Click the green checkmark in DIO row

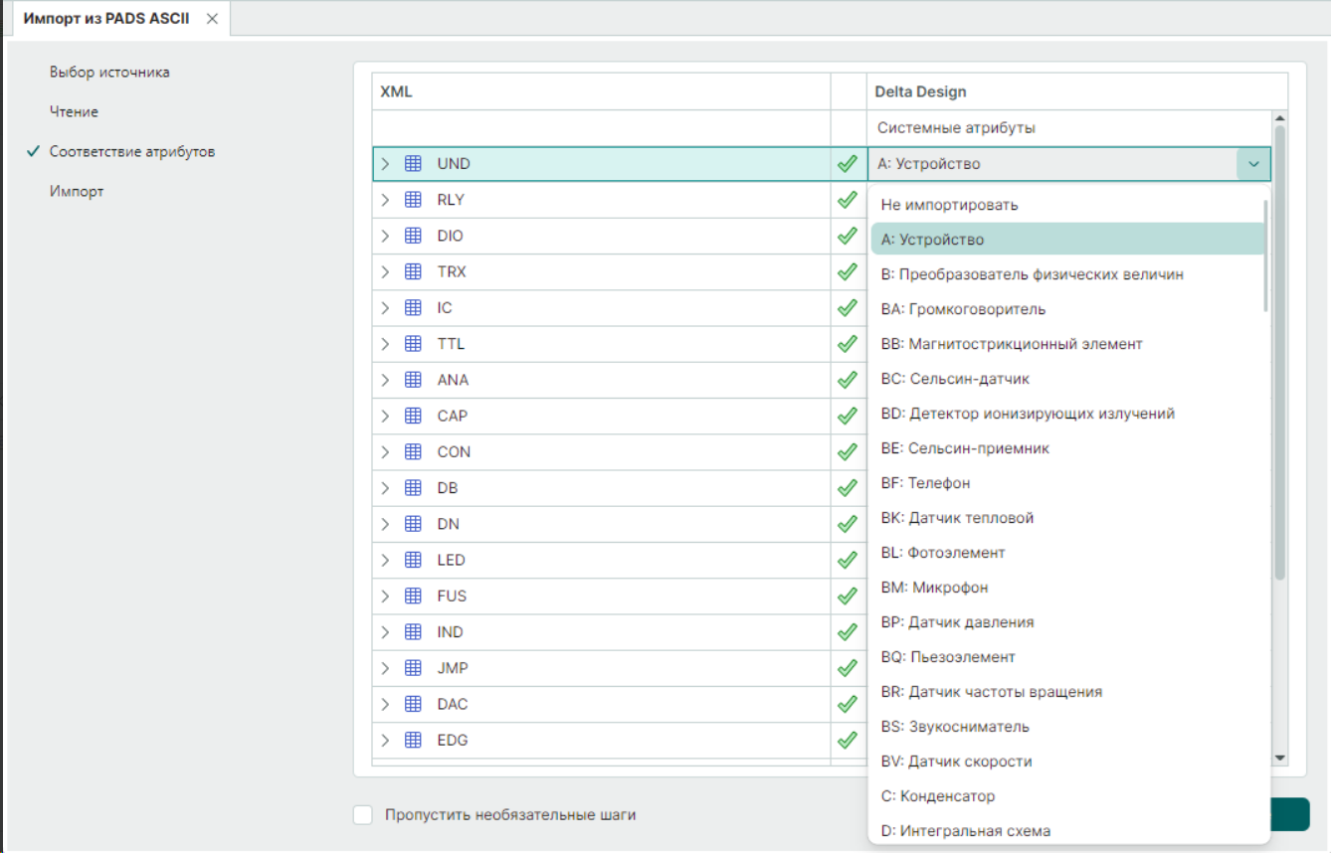pos(848,237)
